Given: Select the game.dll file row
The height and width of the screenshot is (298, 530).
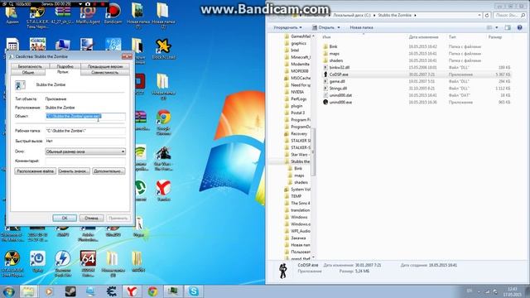Looking at the screenshot, I should click(x=417, y=81).
